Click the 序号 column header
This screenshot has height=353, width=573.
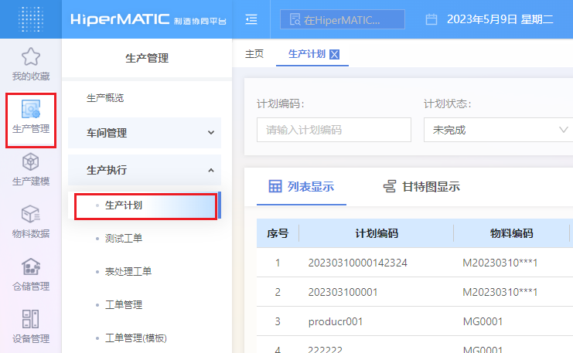click(x=278, y=233)
